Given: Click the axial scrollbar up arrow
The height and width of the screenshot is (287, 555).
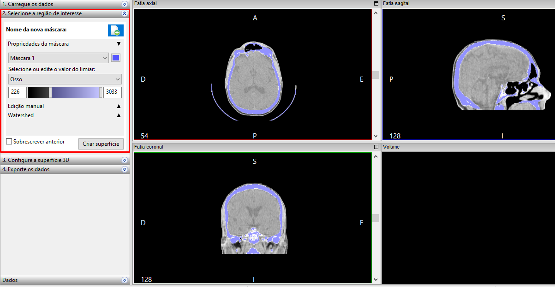Looking at the screenshot, I should (376, 13).
